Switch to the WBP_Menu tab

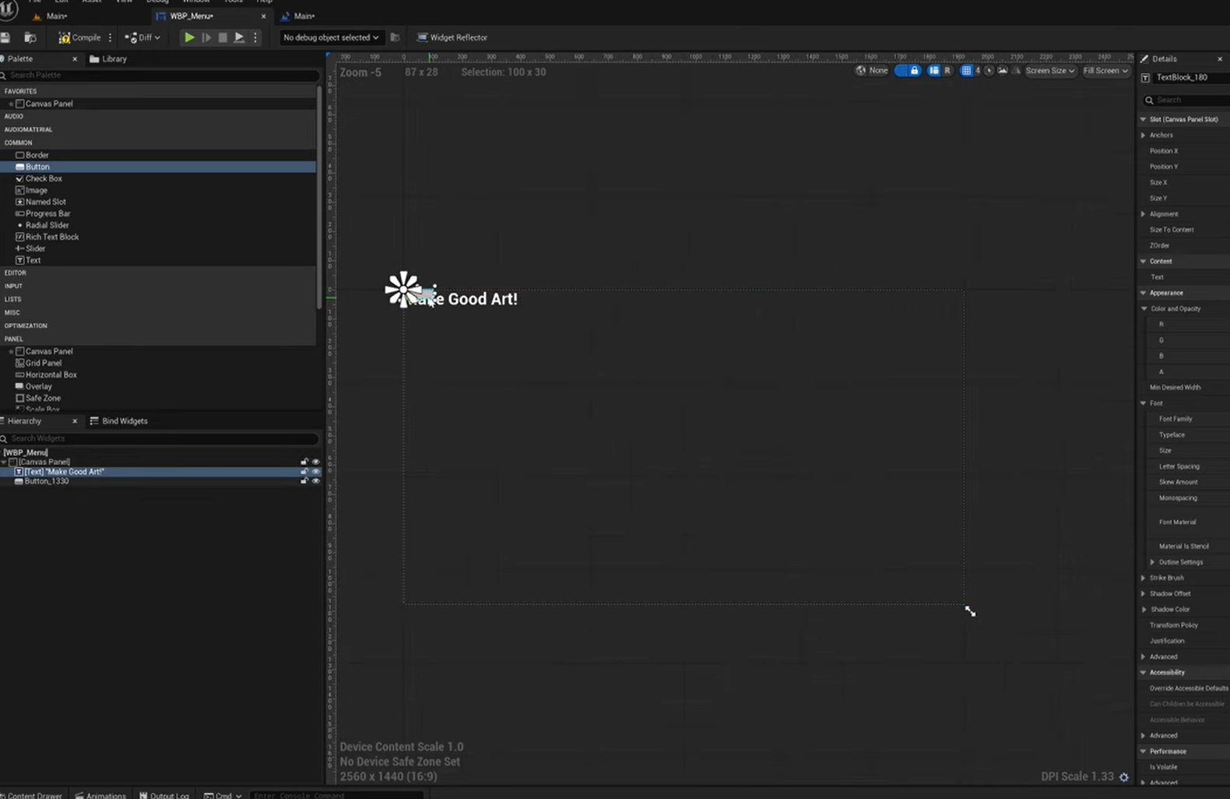click(x=191, y=16)
